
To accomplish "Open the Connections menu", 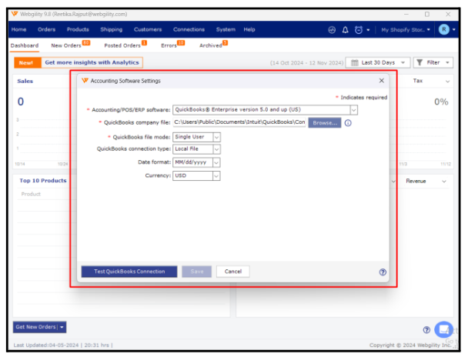I will [189, 29].
